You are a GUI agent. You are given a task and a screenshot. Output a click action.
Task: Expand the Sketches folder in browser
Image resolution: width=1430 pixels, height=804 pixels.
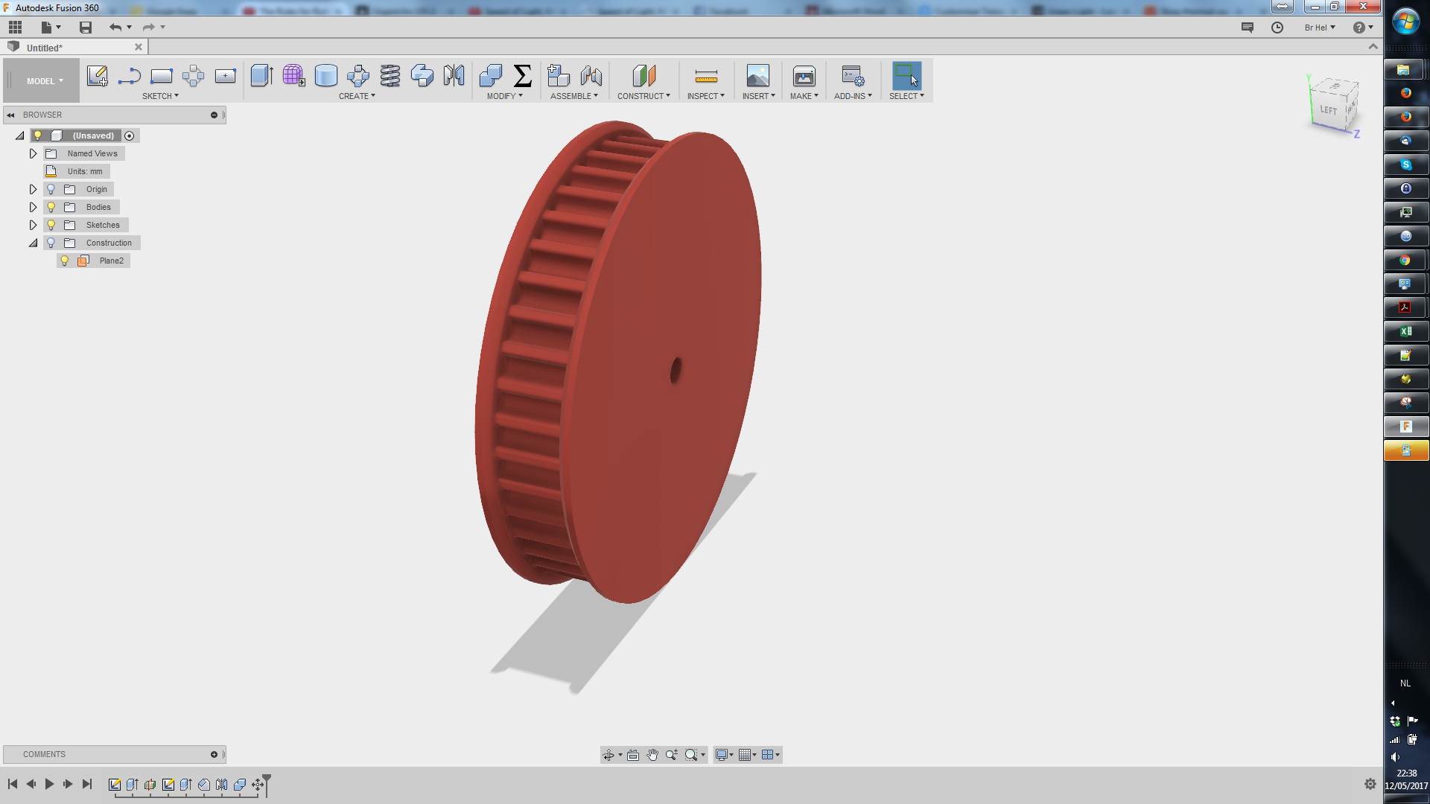(x=33, y=224)
